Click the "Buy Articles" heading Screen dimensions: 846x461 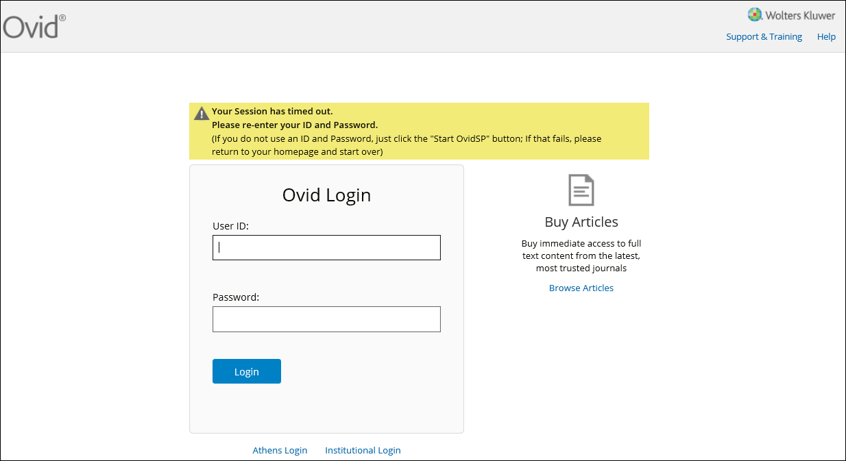pos(581,222)
